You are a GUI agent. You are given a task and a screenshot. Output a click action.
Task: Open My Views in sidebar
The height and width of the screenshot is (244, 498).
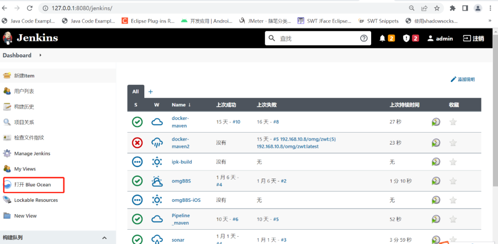pos(25,169)
